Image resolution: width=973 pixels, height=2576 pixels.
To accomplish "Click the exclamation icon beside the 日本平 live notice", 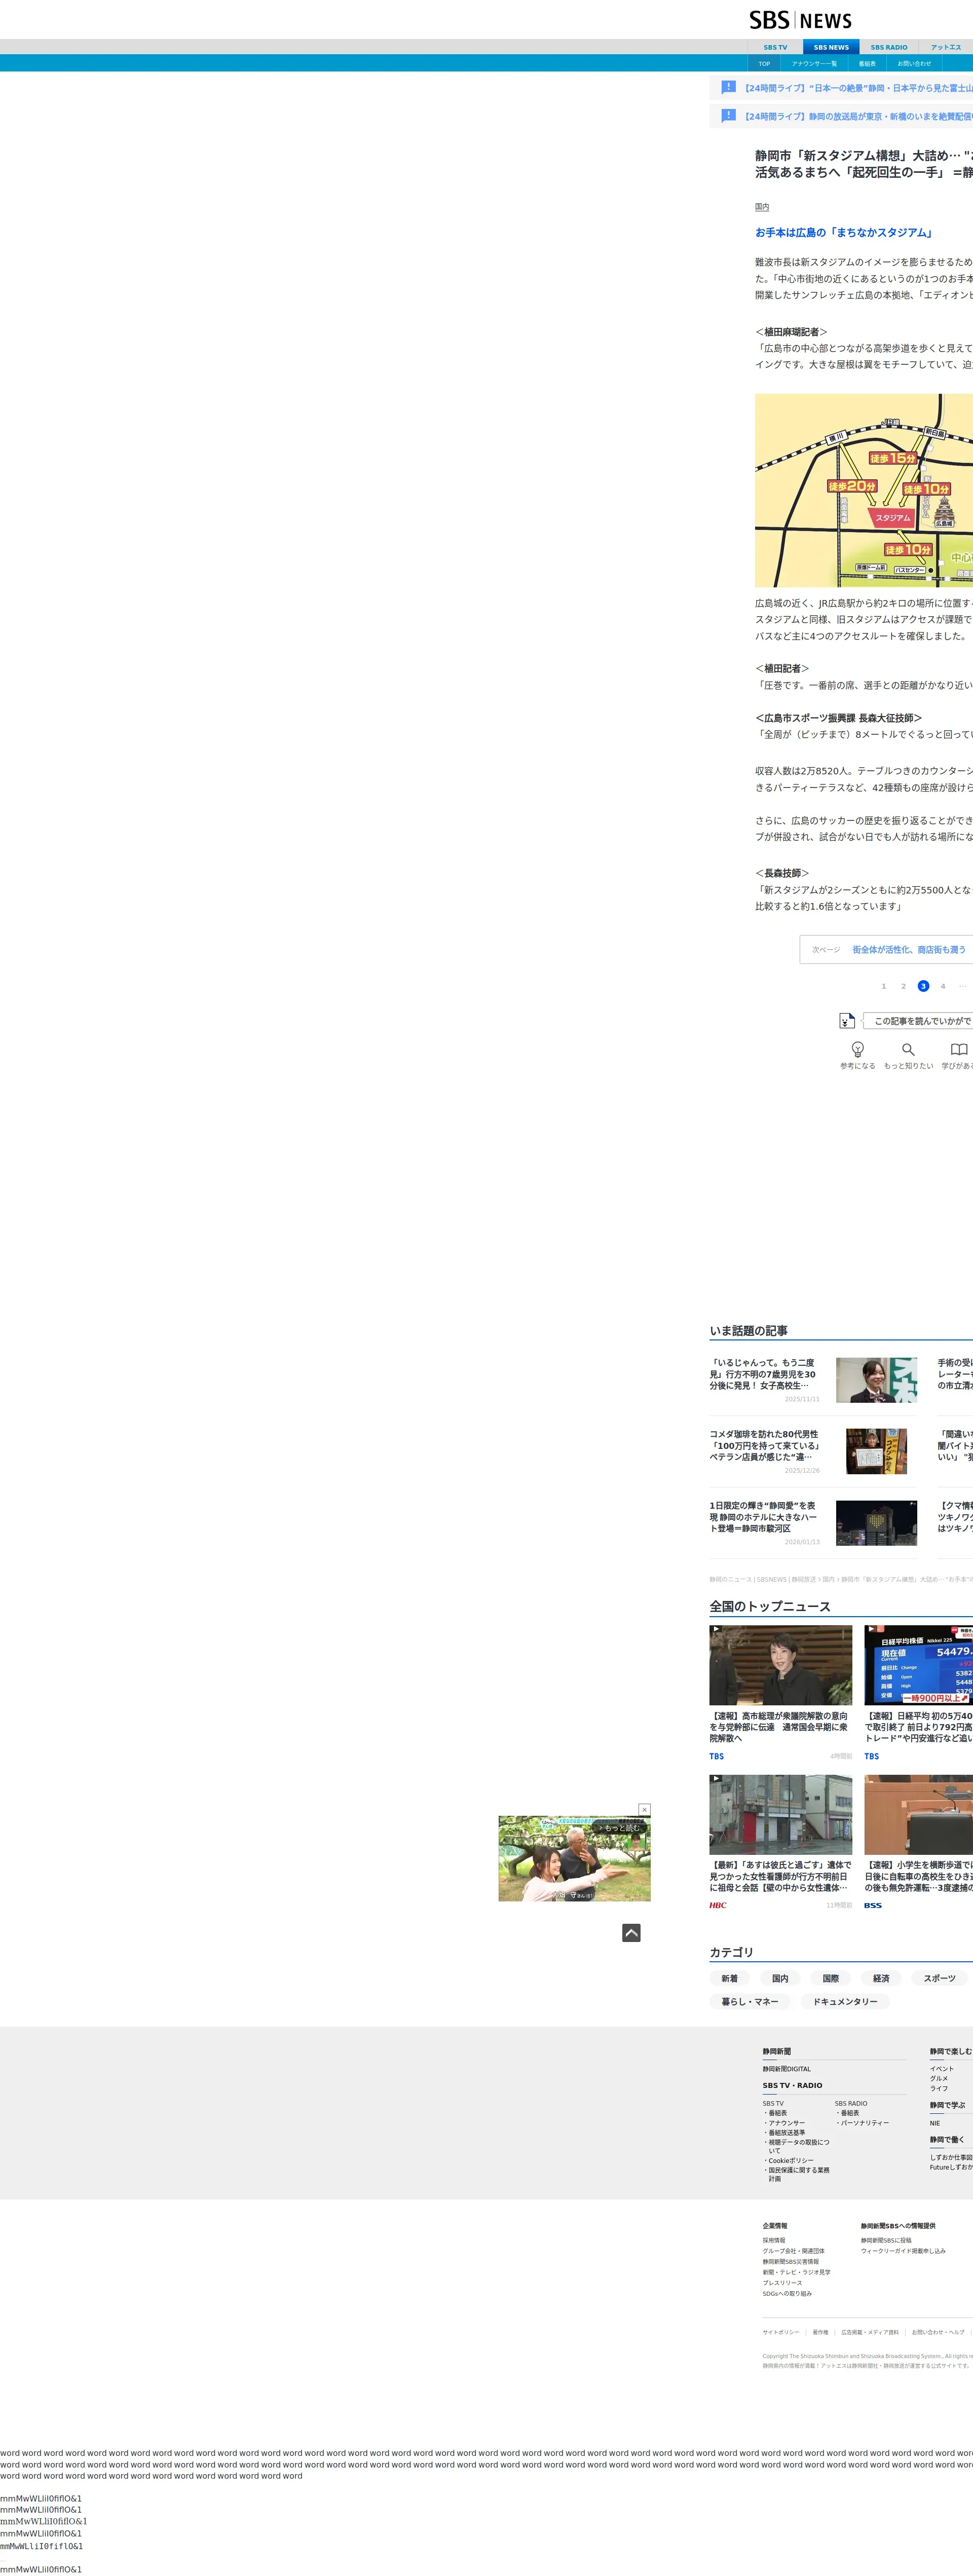I will tap(728, 87).
